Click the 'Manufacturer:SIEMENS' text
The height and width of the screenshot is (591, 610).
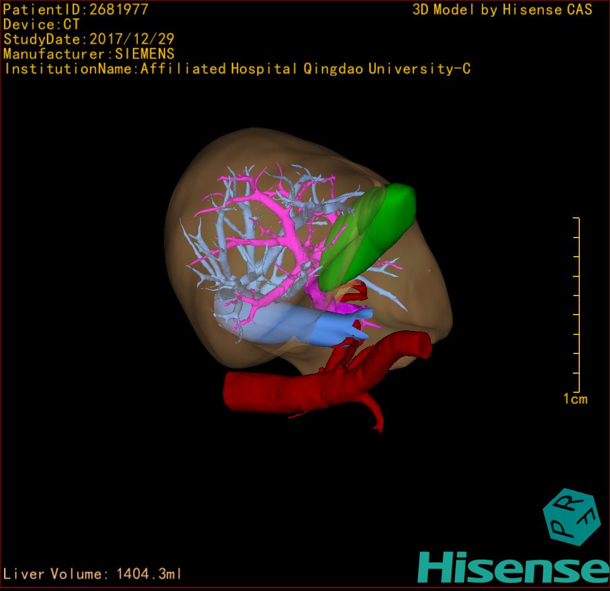[89, 54]
